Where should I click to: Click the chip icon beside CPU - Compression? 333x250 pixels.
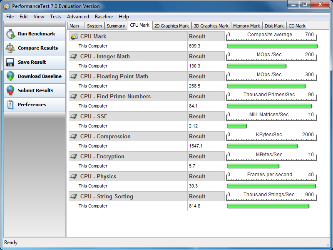tap(74, 136)
